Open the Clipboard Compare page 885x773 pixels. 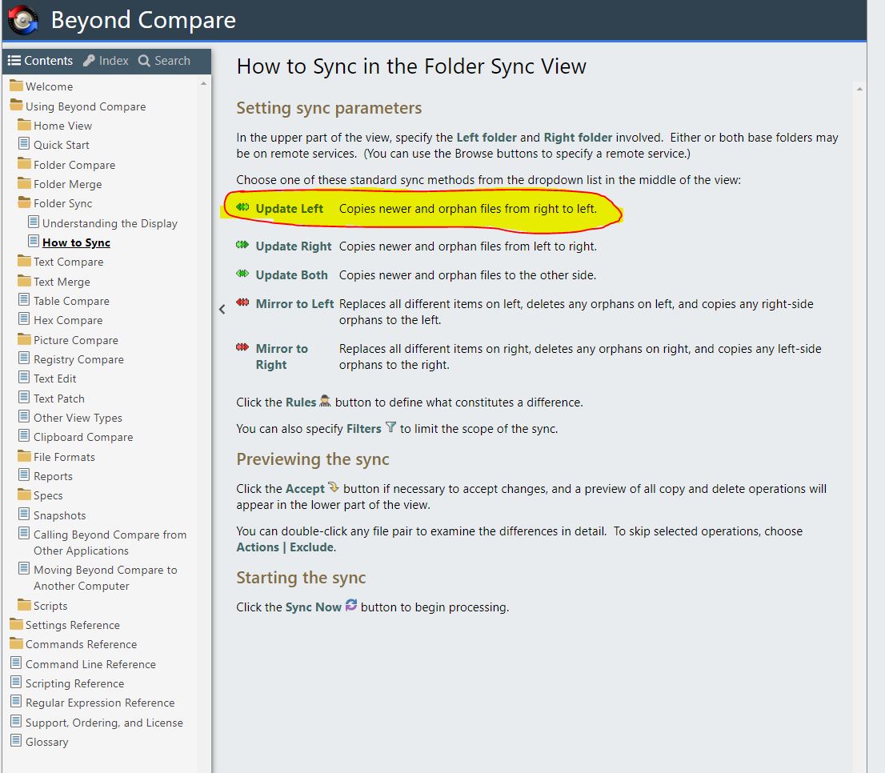(x=76, y=437)
